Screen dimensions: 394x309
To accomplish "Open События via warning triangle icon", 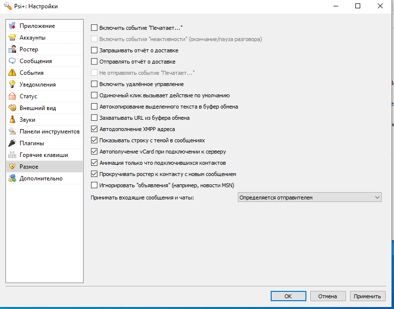I will tap(13, 73).
